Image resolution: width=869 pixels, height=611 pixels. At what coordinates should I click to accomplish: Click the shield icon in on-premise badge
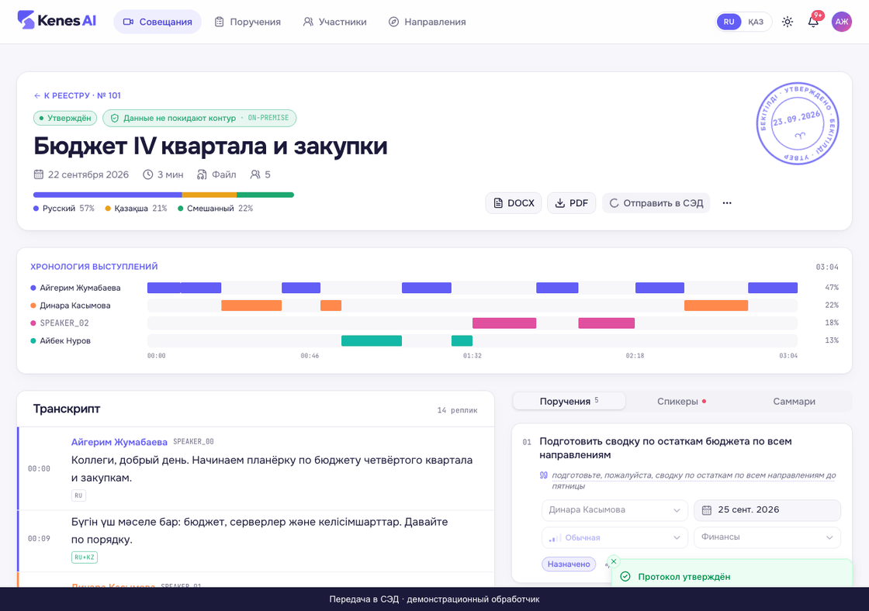tap(115, 118)
